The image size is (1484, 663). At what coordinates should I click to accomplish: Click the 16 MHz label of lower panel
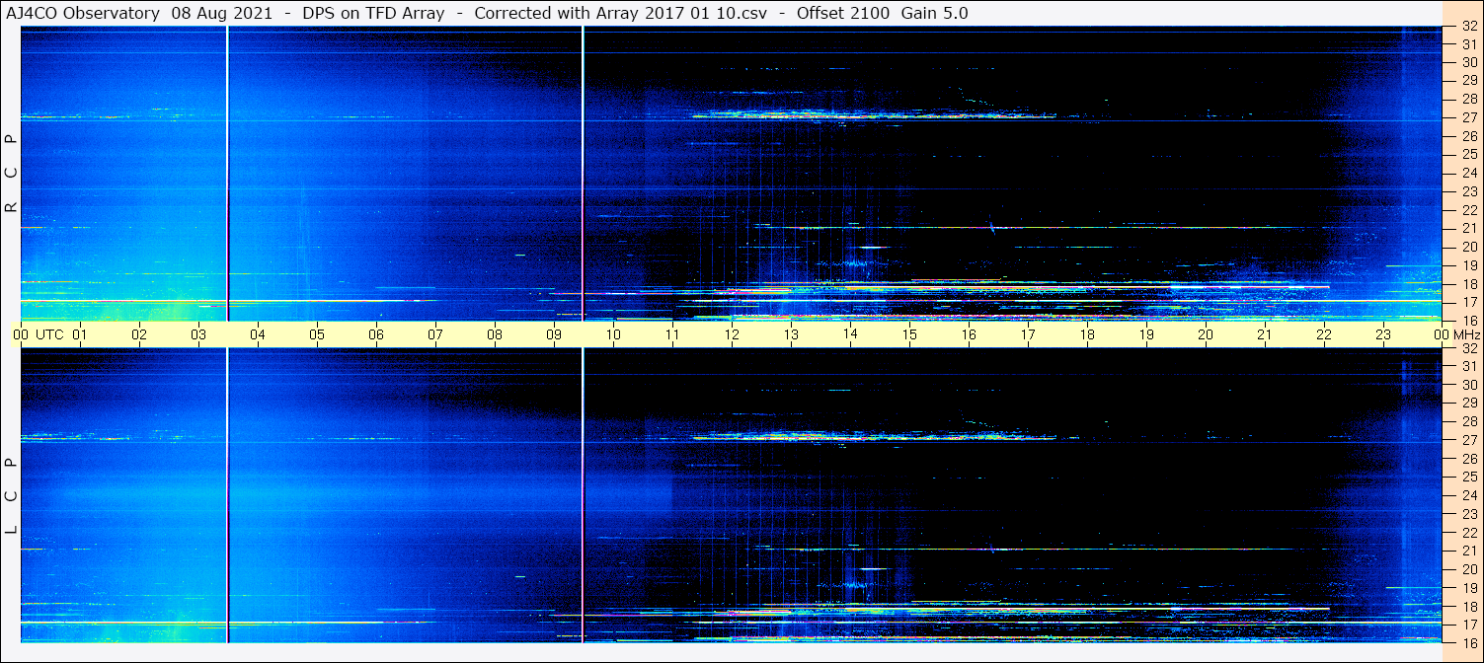tap(1468, 642)
